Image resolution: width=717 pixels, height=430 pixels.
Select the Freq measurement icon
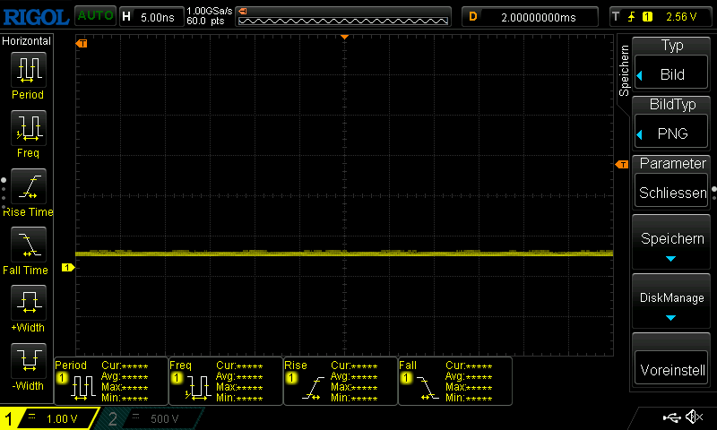(28, 128)
